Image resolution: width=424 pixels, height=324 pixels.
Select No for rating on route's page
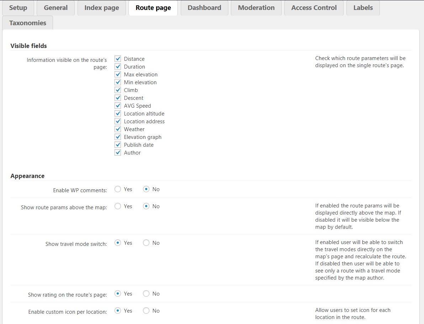pyautogui.click(x=146, y=294)
